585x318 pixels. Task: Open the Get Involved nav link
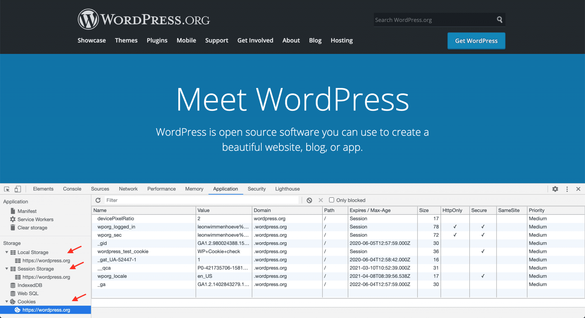(255, 40)
